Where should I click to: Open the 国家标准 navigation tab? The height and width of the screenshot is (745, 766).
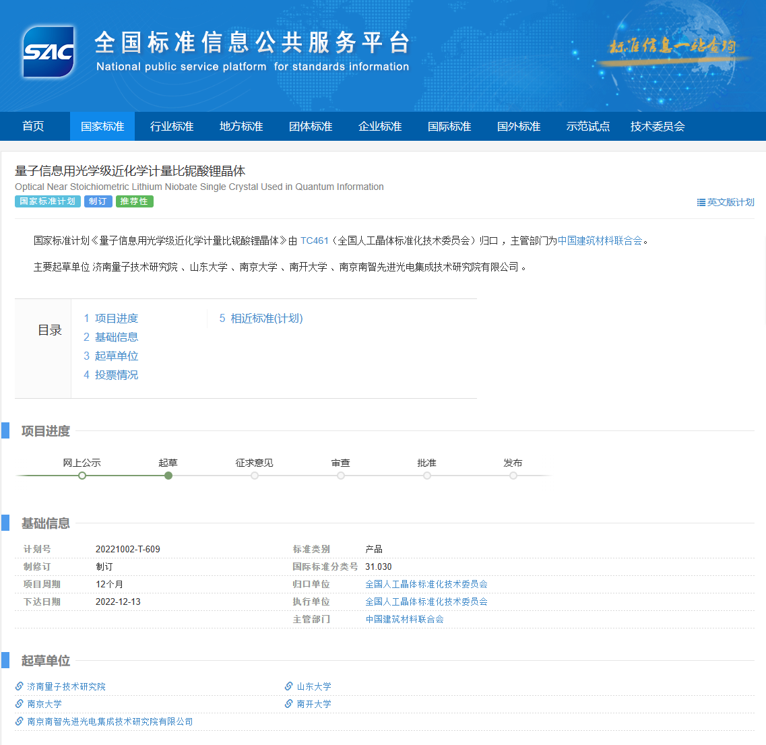pyautogui.click(x=102, y=126)
